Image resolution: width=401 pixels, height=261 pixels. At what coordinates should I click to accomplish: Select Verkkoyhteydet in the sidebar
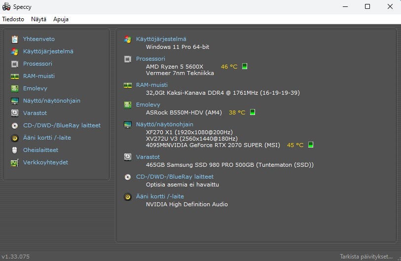coord(45,162)
